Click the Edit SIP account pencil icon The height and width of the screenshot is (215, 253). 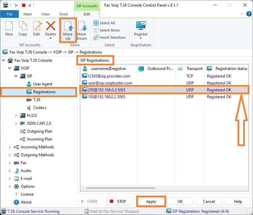pyautogui.click(x=37, y=26)
